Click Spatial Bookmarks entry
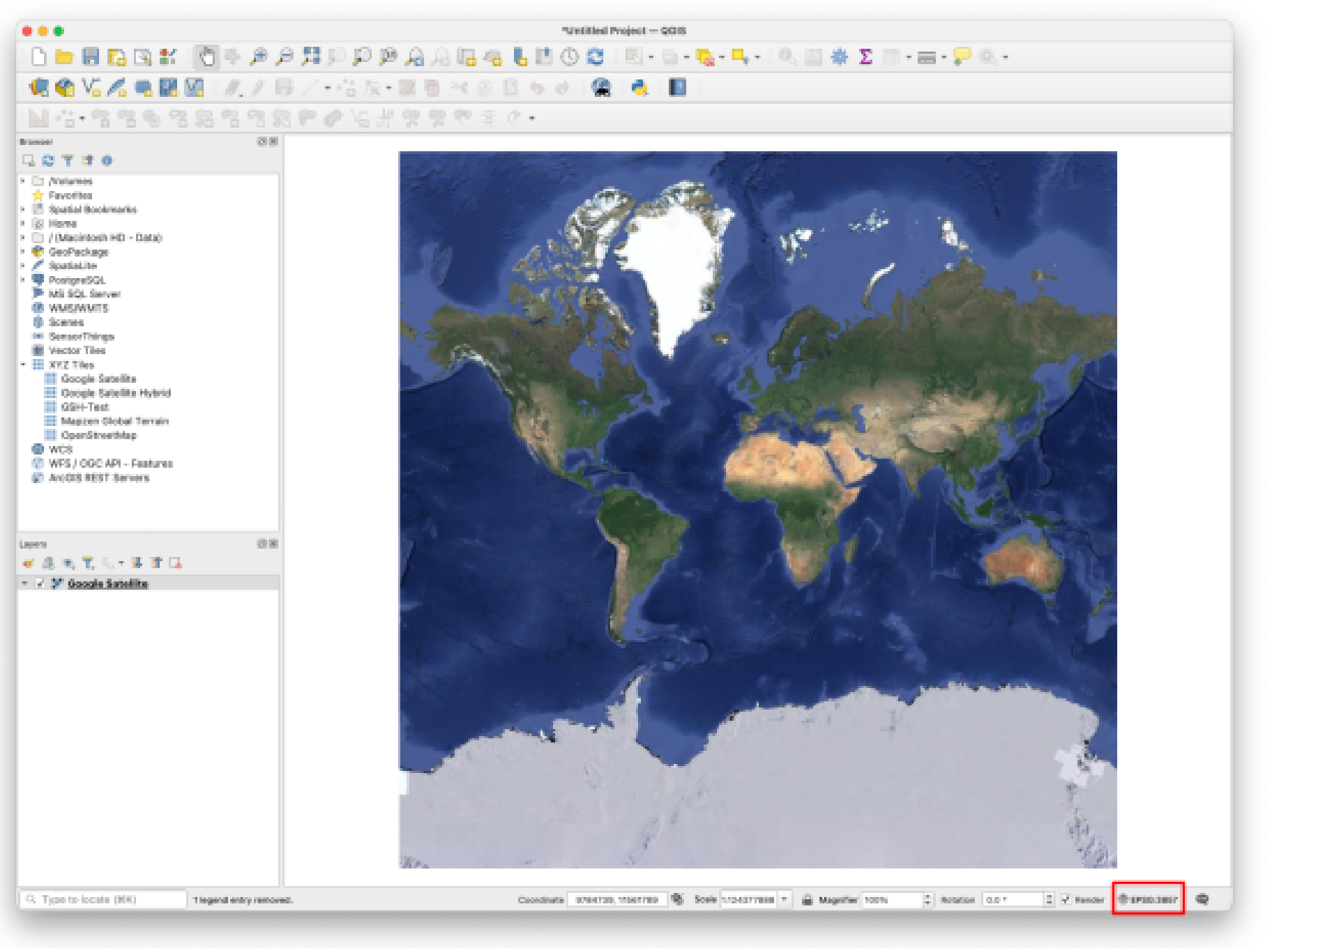The width and height of the screenshot is (1318, 948). 93,209
